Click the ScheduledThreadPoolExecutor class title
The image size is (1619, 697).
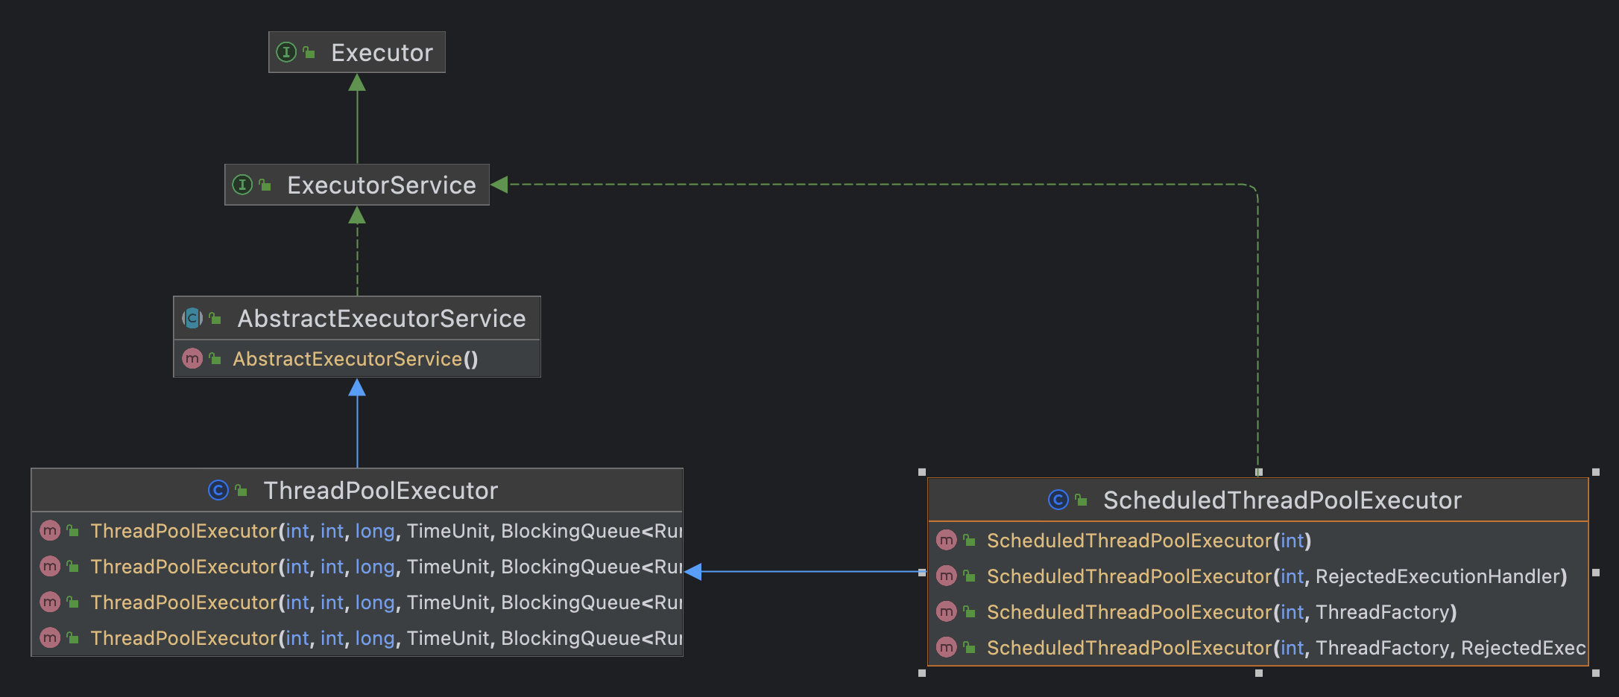(x=1282, y=500)
